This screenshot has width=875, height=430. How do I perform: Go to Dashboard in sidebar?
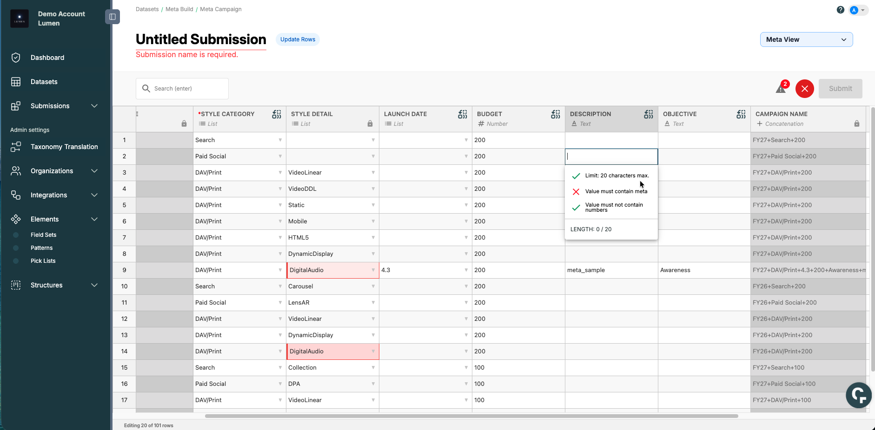[x=47, y=58]
